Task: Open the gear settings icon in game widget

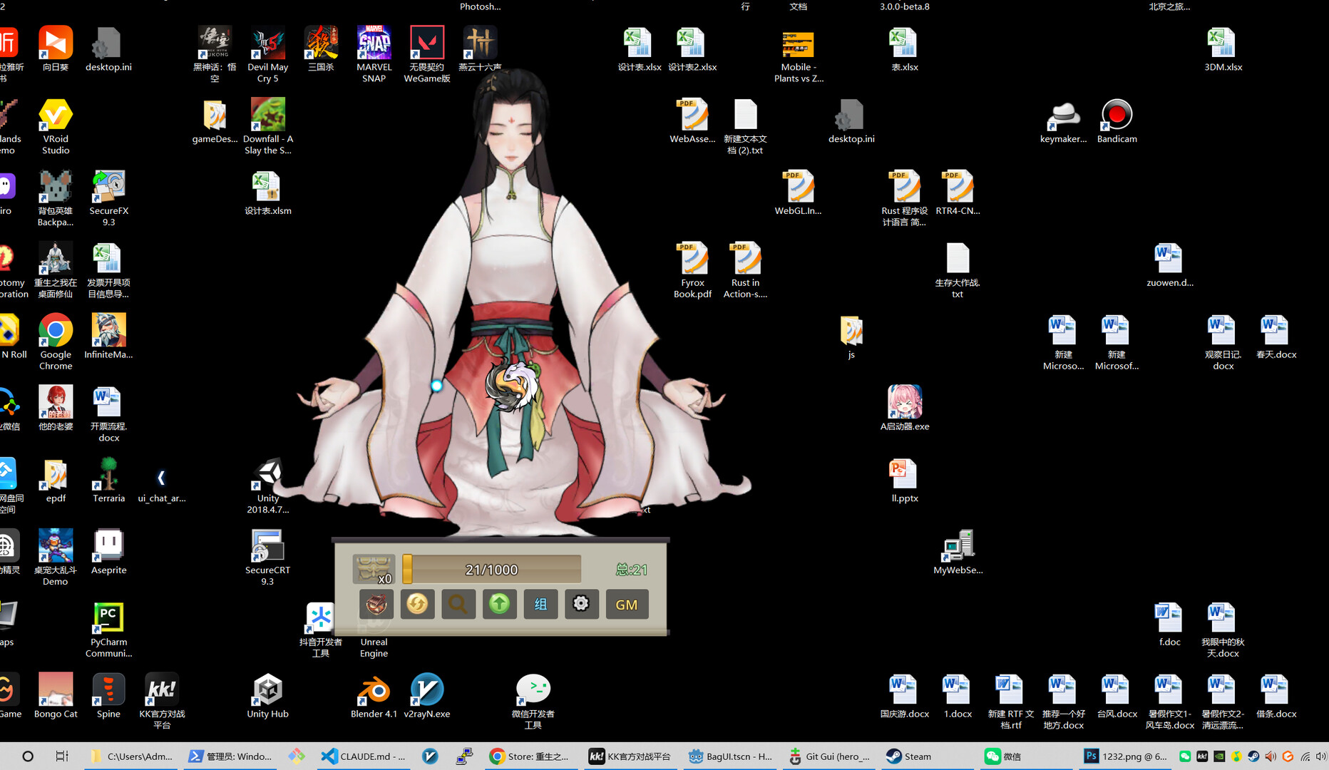Action: (582, 604)
